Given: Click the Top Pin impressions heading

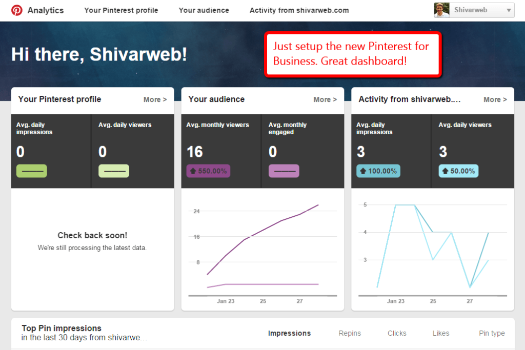Looking at the screenshot, I should pos(62,328).
